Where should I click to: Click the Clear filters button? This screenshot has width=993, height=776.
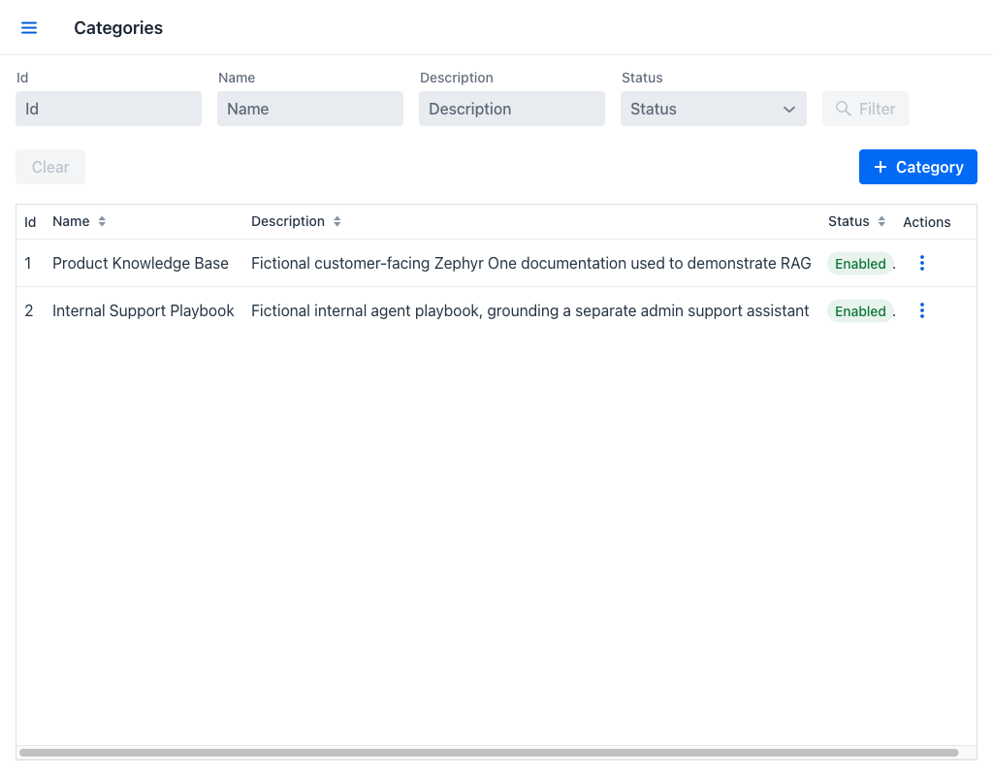(50, 167)
